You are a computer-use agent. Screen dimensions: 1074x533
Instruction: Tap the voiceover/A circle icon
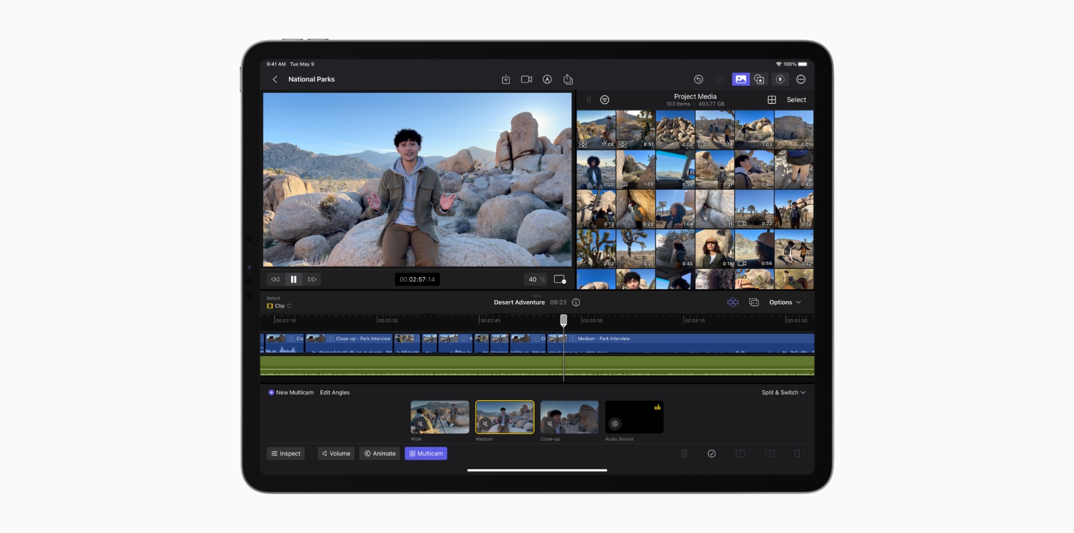pos(547,79)
